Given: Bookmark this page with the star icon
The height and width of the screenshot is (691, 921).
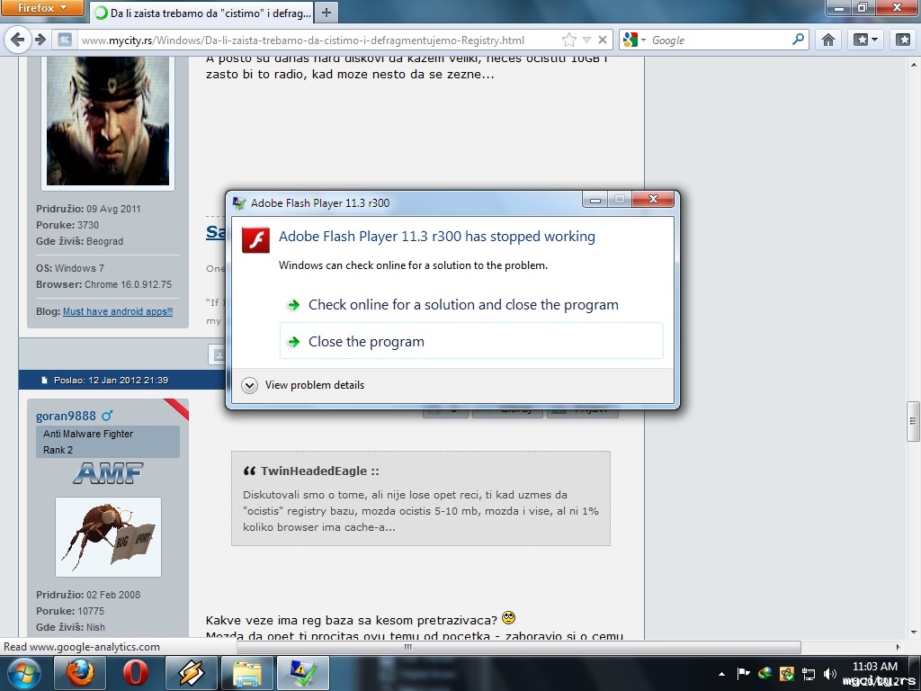Looking at the screenshot, I should 568,40.
